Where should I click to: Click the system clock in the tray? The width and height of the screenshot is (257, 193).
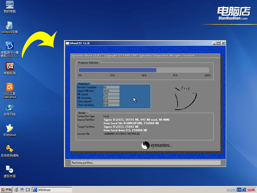click(x=250, y=190)
